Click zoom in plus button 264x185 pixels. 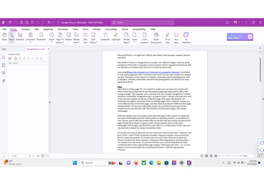(x=241, y=156)
